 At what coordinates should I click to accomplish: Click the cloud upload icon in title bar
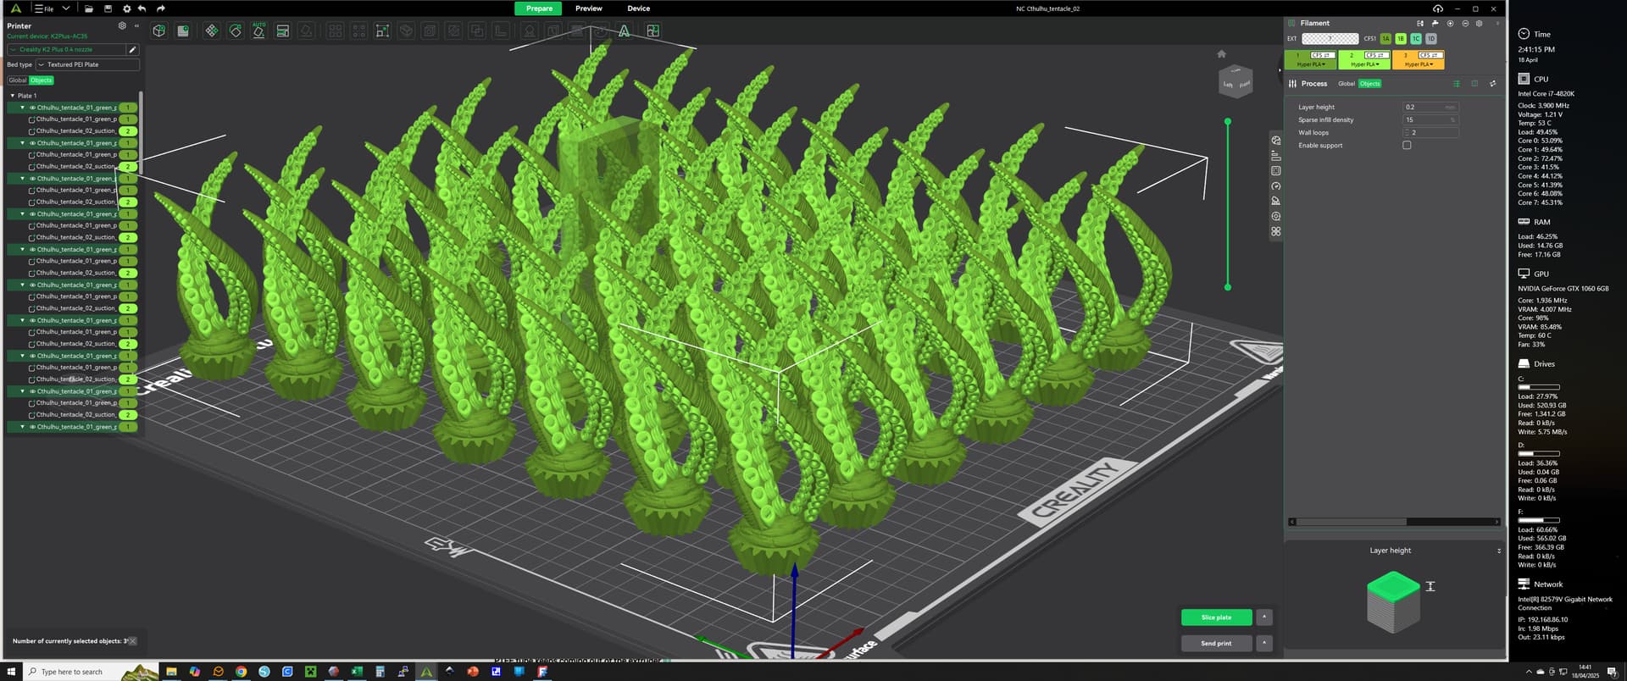(1437, 8)
